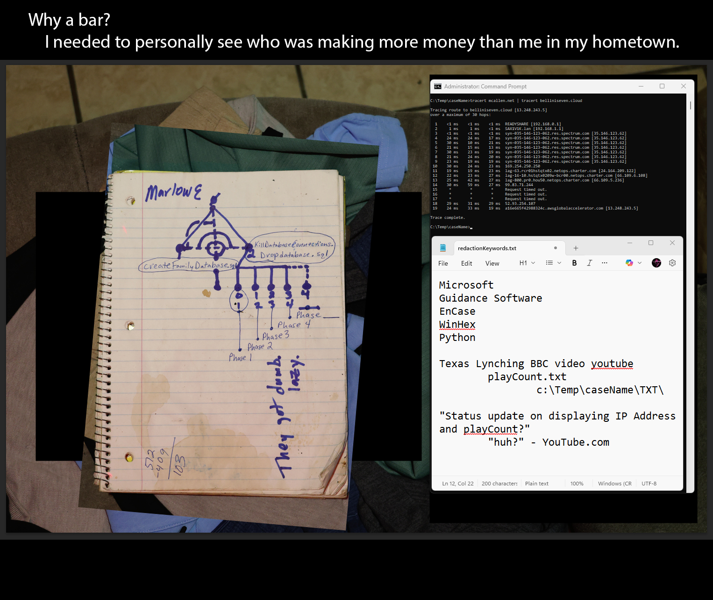The width and height of the screenshot is (713, 600).
Task: Open Notepad settings gear
Action: pyautogui.click(x=672, y=263)
